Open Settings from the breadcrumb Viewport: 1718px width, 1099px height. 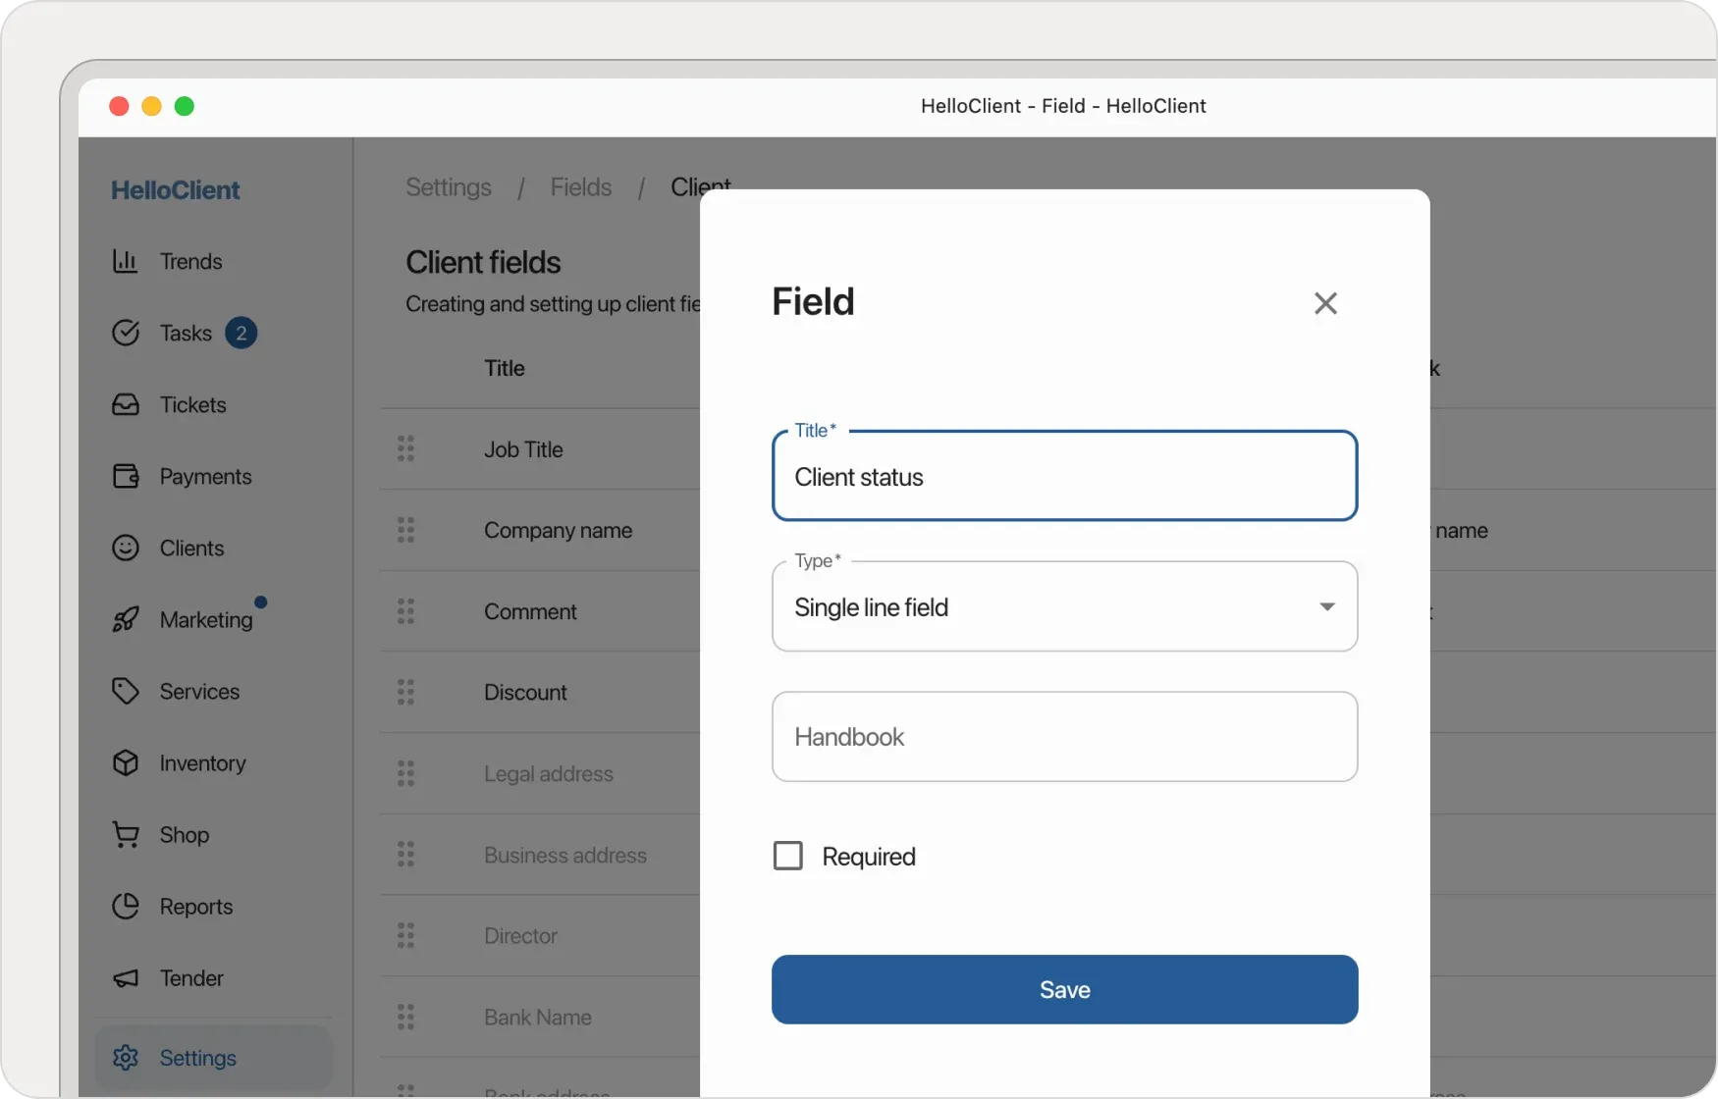(x=448, y=186)
